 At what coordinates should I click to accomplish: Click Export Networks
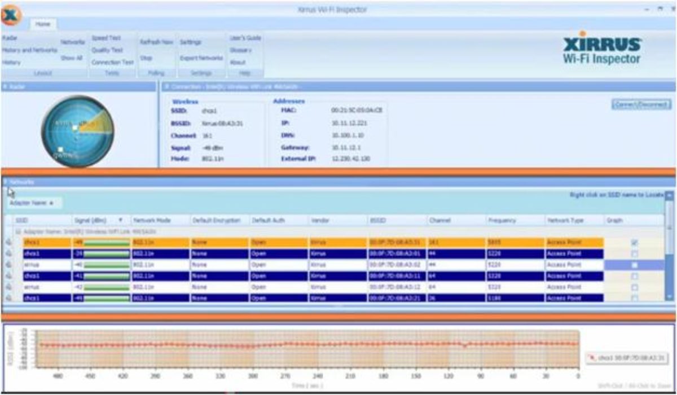[201, 58]
